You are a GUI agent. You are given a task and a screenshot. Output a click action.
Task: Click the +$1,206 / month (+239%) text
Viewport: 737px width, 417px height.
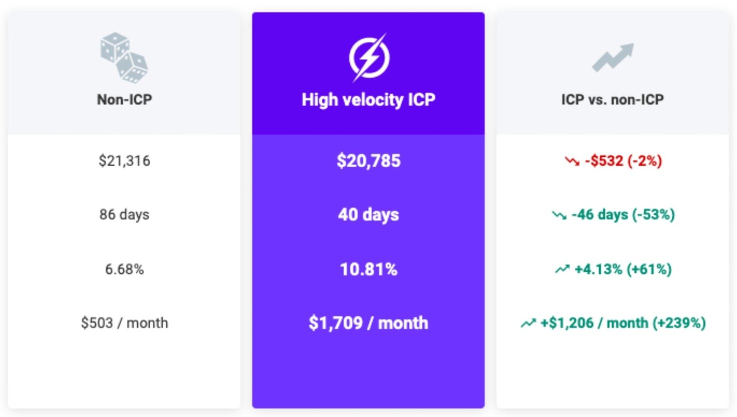coord(623,323)
